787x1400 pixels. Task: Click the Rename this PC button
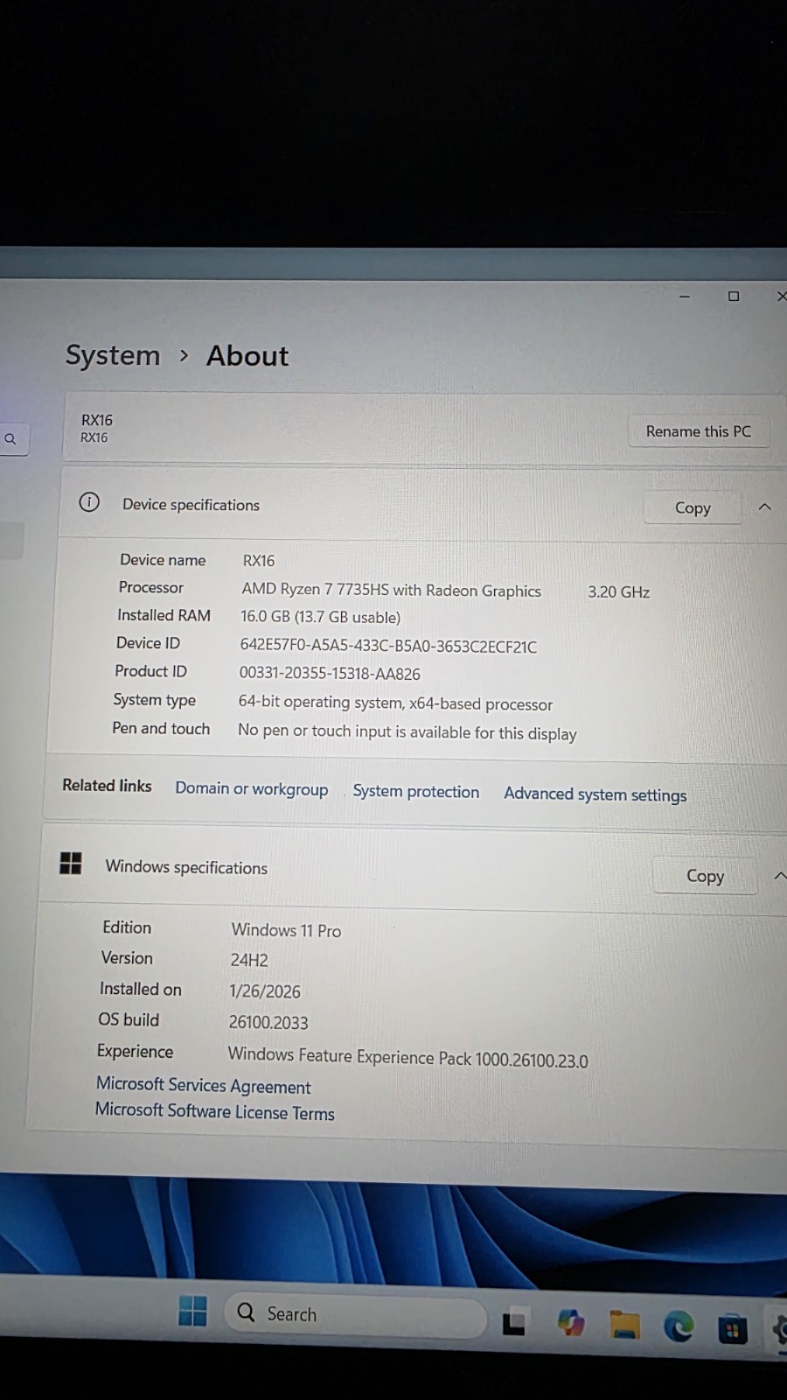tap(699, 431)
